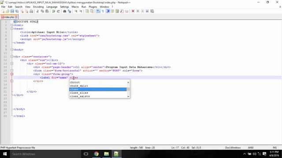The image size is (282, 158).
Task: Close the current document via toolbar
Action: 22,11
